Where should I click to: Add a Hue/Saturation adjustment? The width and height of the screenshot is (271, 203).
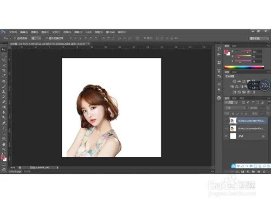[x=232, y=87]
